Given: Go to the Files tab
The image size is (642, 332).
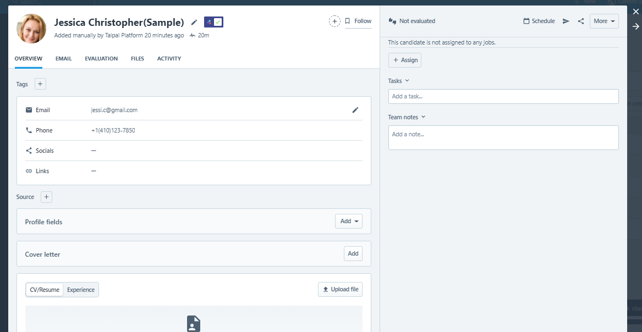Looking at the screenshot, I should 138,58.
